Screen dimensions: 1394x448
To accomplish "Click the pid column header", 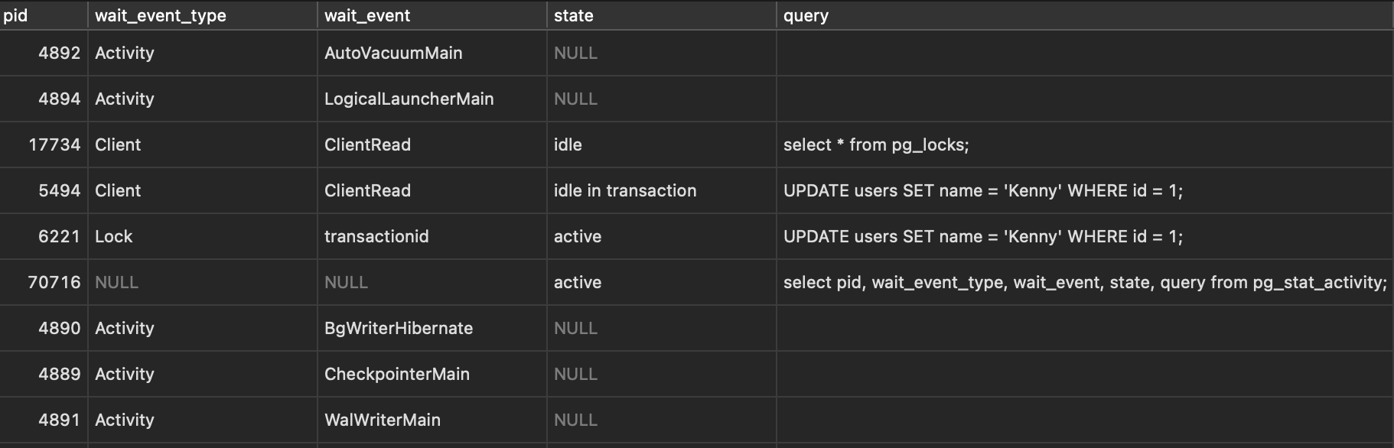I will (15, 15).
